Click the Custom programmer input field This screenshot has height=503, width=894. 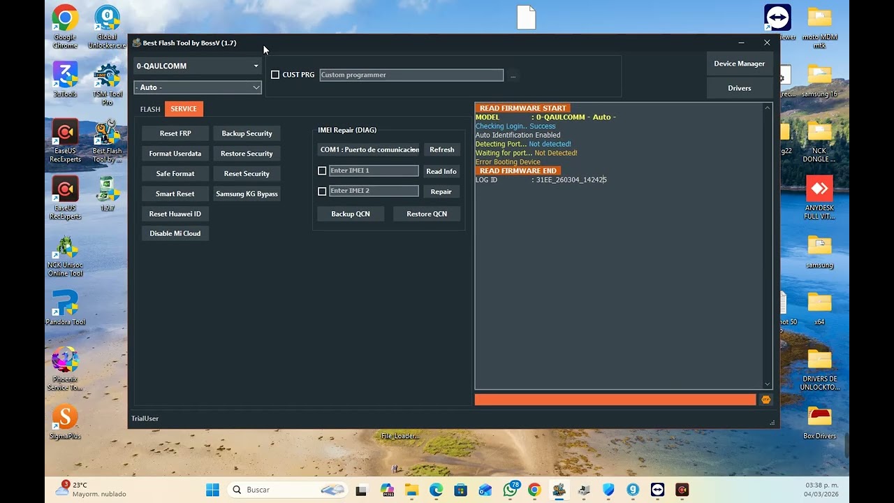411,75
